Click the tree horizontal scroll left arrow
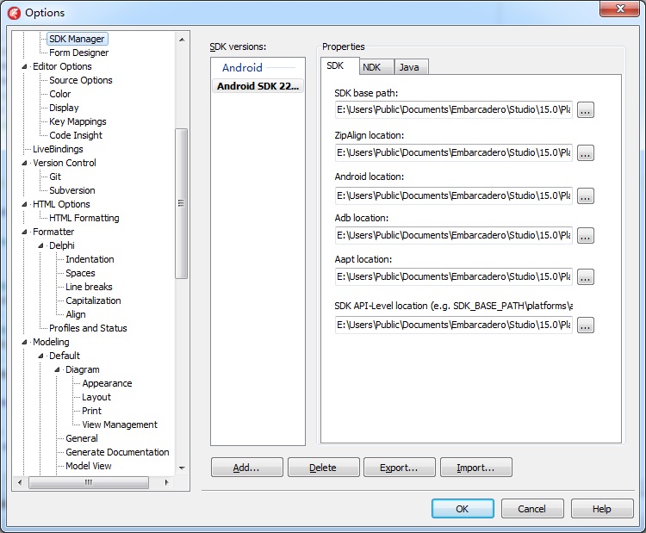Screen dimensions: 646x533 20,482
